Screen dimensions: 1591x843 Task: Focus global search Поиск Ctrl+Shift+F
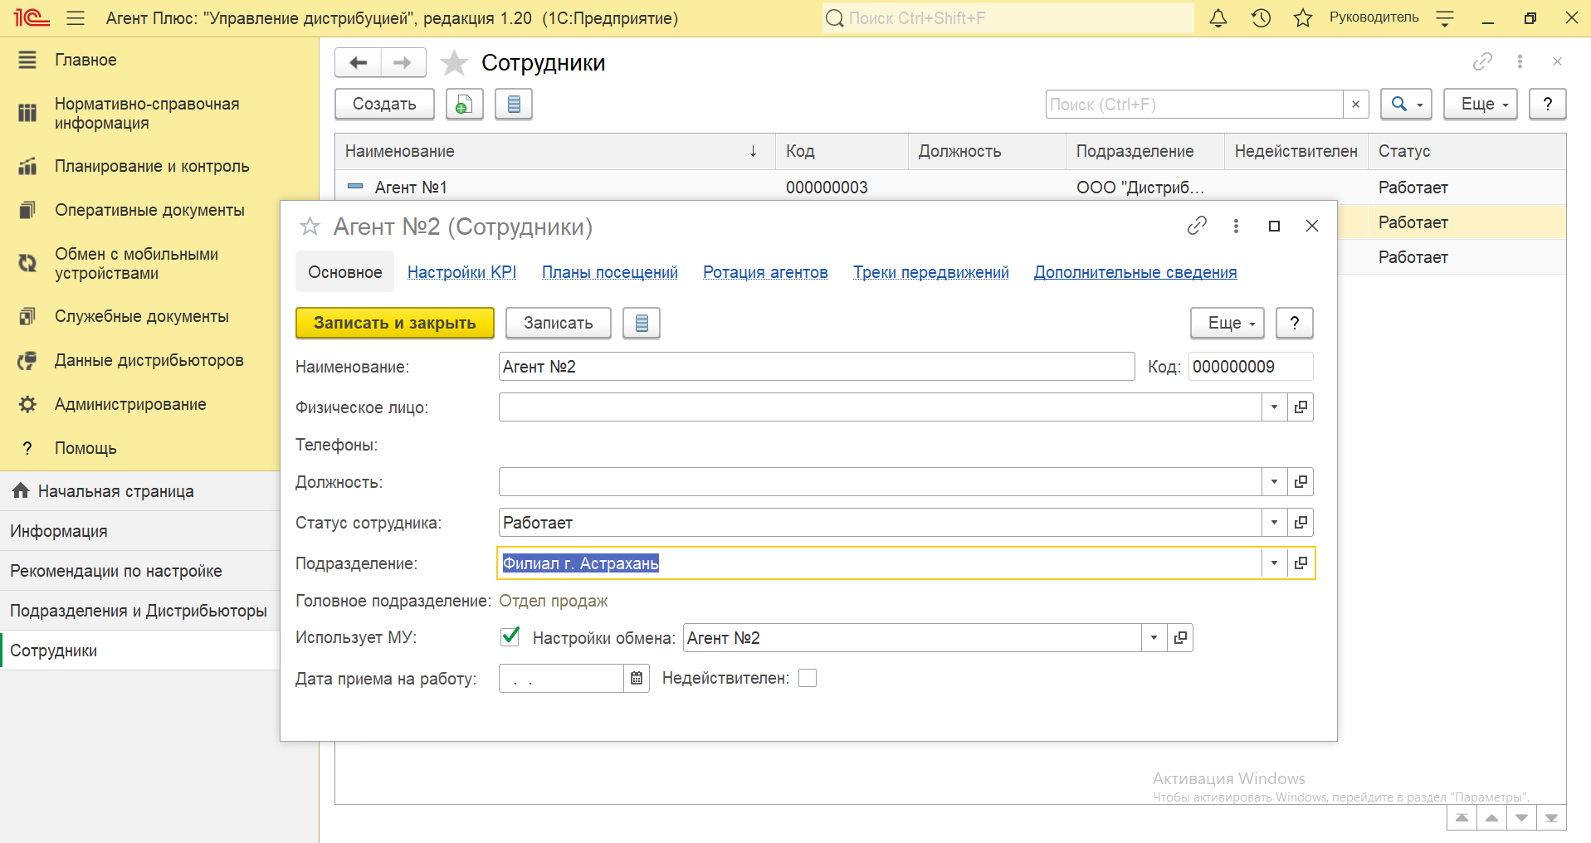tap(1008, 18)
